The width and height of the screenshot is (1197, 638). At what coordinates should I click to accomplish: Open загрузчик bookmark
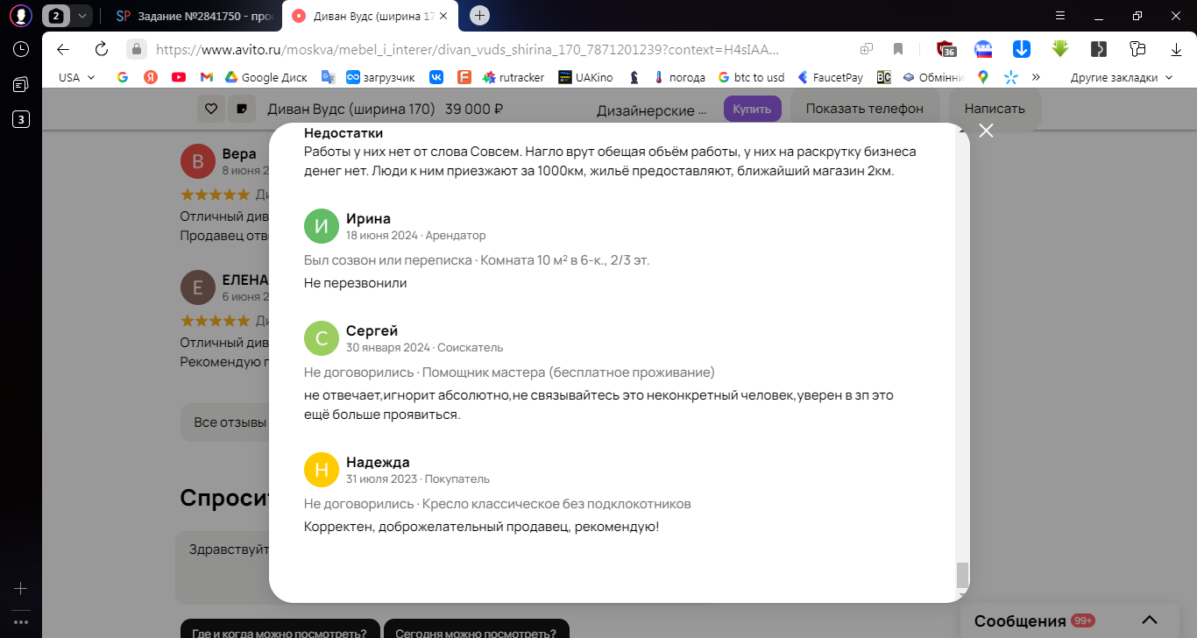(x=380, y=77)
